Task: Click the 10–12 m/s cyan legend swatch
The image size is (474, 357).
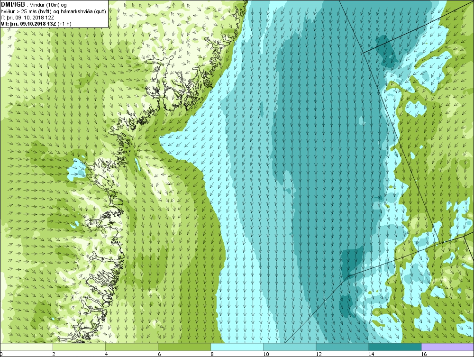Action: coord(290,347)
